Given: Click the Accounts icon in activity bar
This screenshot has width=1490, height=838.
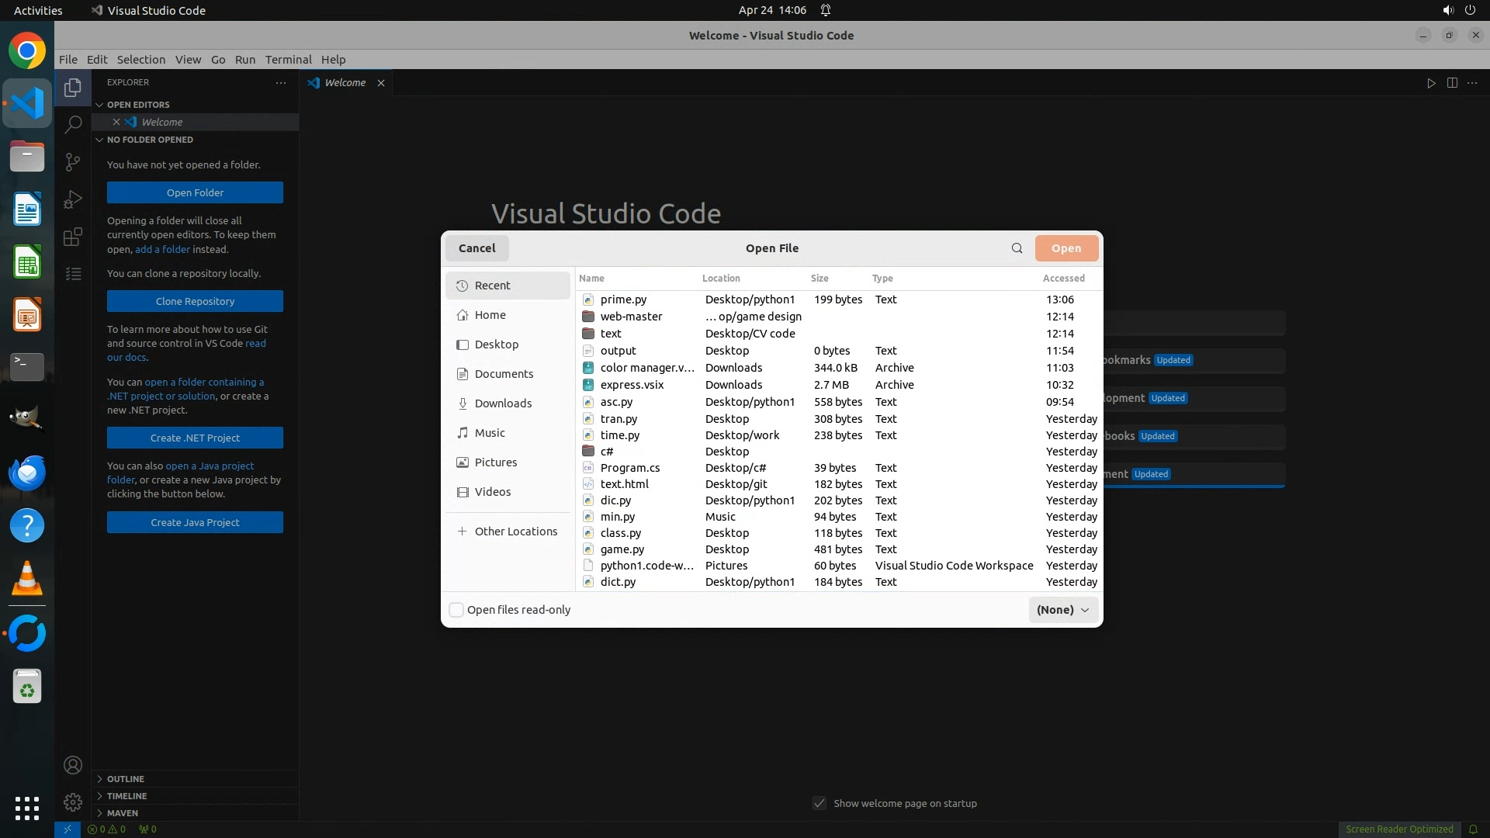Looking at the screenshot, I should click(73, 766).
